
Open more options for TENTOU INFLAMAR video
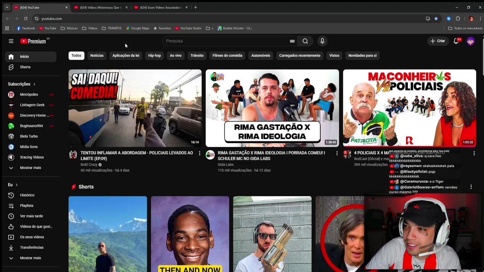pos(200,153)
